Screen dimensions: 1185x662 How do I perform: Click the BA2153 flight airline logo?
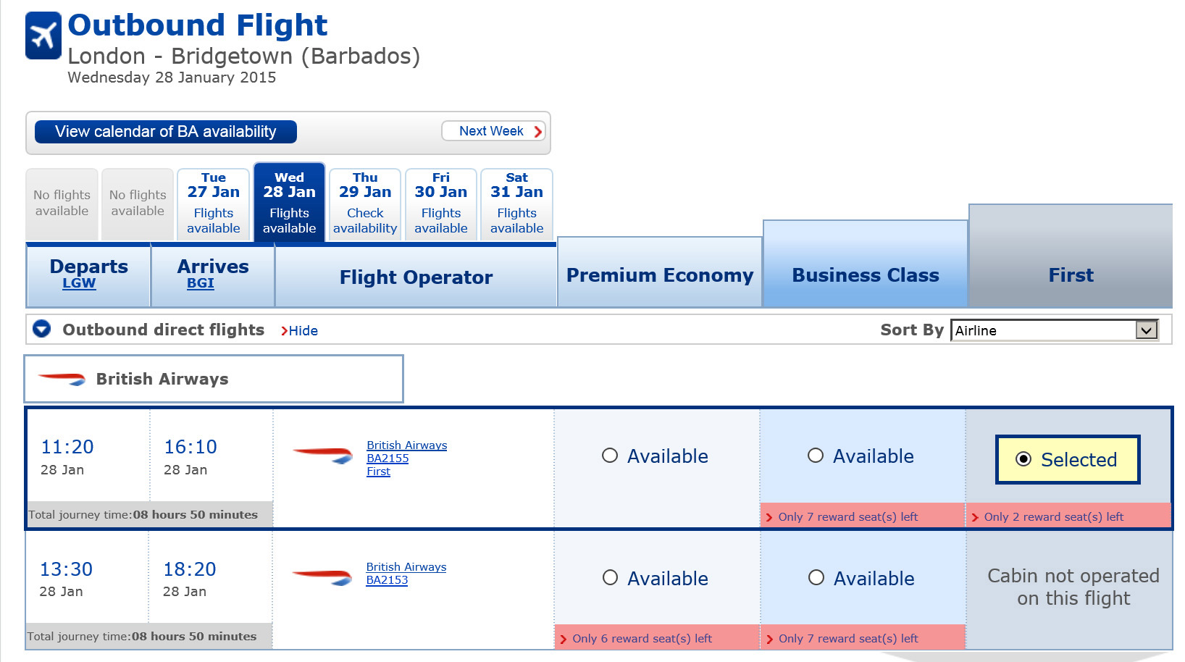[x=322, y=577]
